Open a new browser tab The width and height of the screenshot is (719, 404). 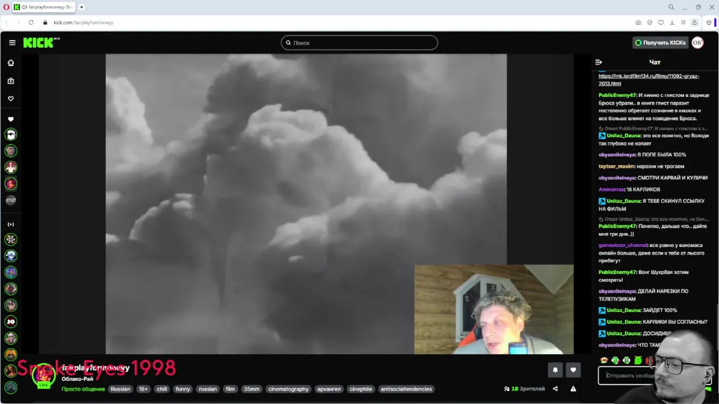click(81, 7)
